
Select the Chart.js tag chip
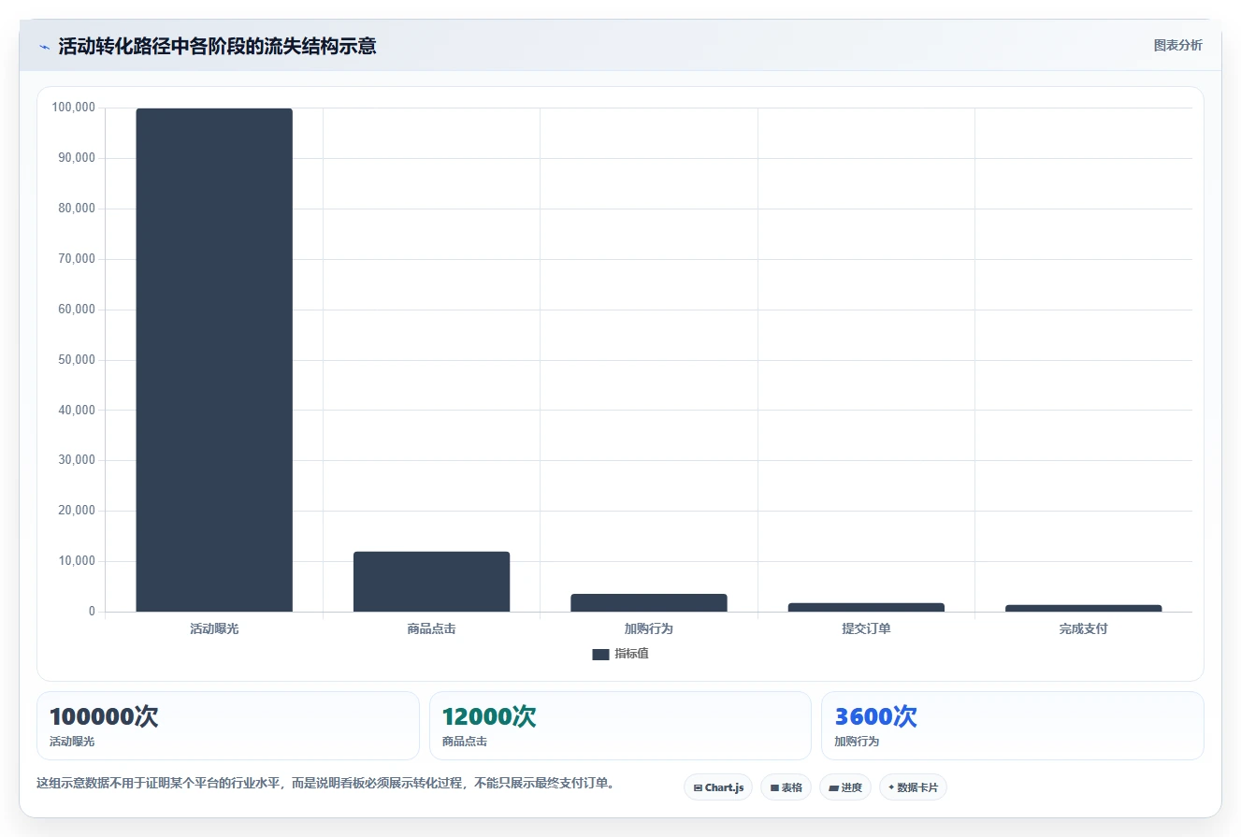tap(718, 787)
